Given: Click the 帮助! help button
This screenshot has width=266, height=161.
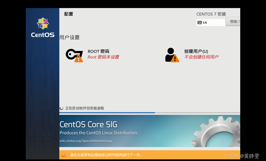Looking at the screenshot, I should (233, 21).
